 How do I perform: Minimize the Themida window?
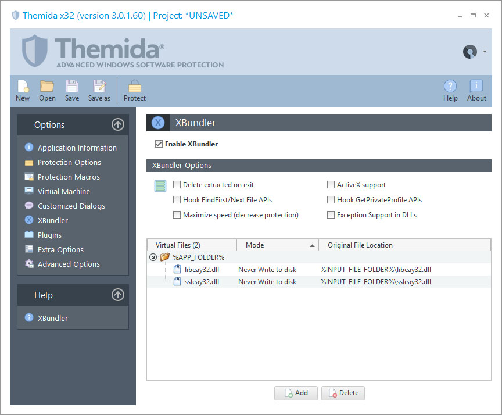tap(460, 15)
